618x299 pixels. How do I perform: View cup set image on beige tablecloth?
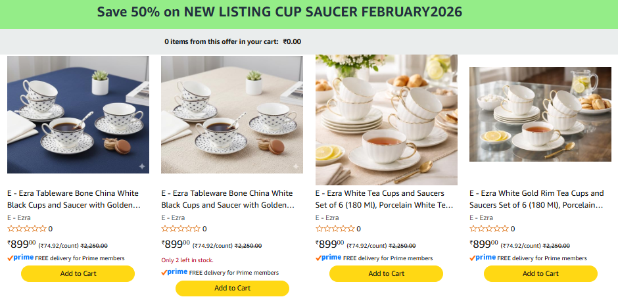tap(232, 114)
